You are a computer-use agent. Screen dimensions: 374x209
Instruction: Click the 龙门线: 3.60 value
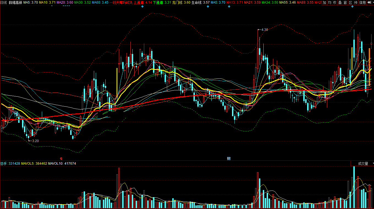click(181, 2)
